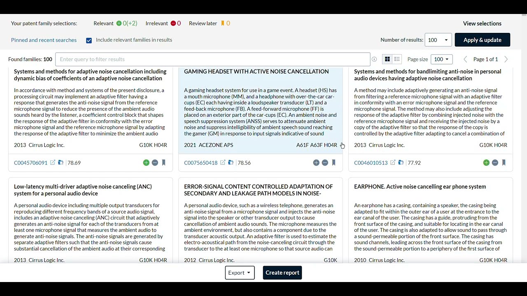Click the yellow Review later bookmark icon at top
The image size is (527, 296).
pos(223,23)
